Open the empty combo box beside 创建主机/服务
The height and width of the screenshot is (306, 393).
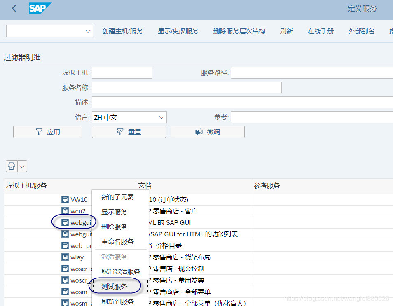(49, 31)
